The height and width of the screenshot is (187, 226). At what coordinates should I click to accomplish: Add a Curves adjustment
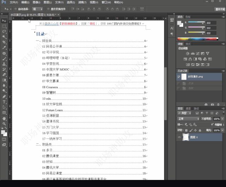(198, 54)
